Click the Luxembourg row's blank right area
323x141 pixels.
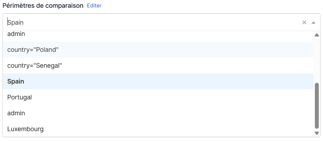212,129
